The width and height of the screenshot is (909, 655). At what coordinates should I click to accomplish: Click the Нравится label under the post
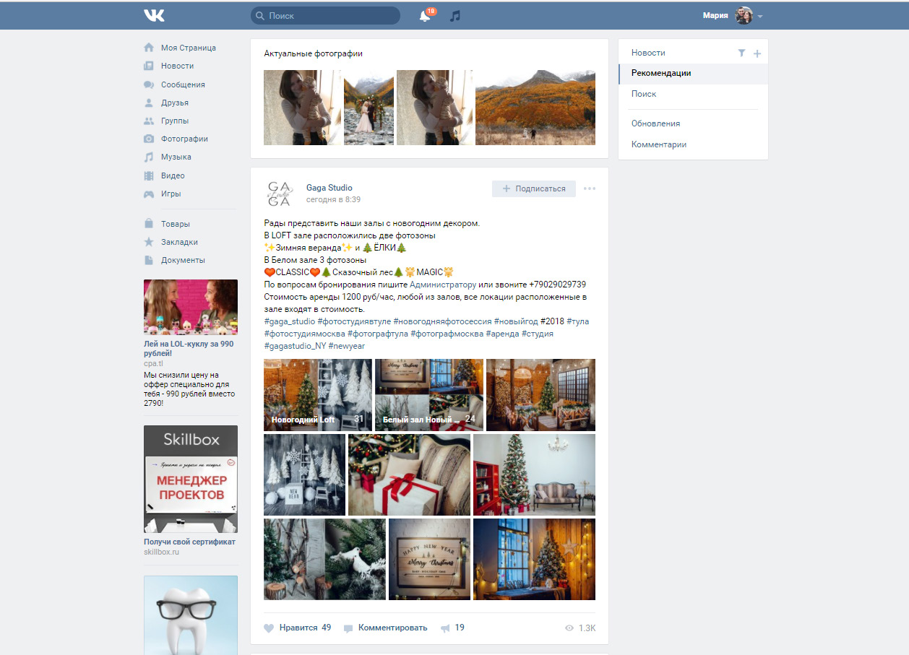(x=298, y=628)
